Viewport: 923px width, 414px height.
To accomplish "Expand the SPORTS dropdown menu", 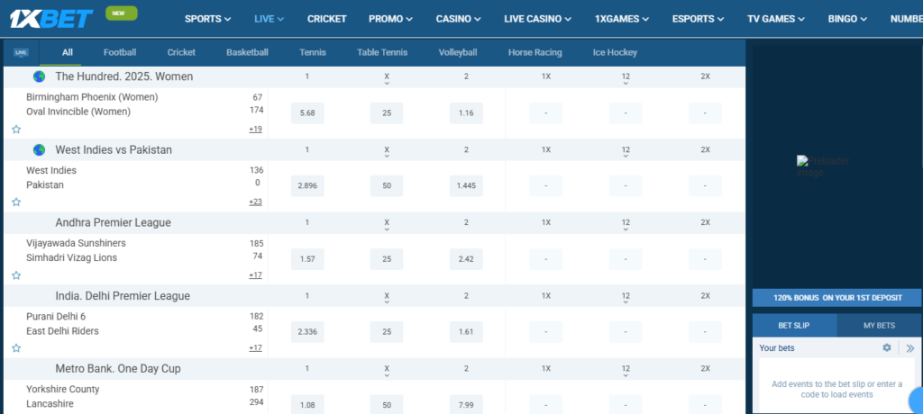I will point(207,19).
